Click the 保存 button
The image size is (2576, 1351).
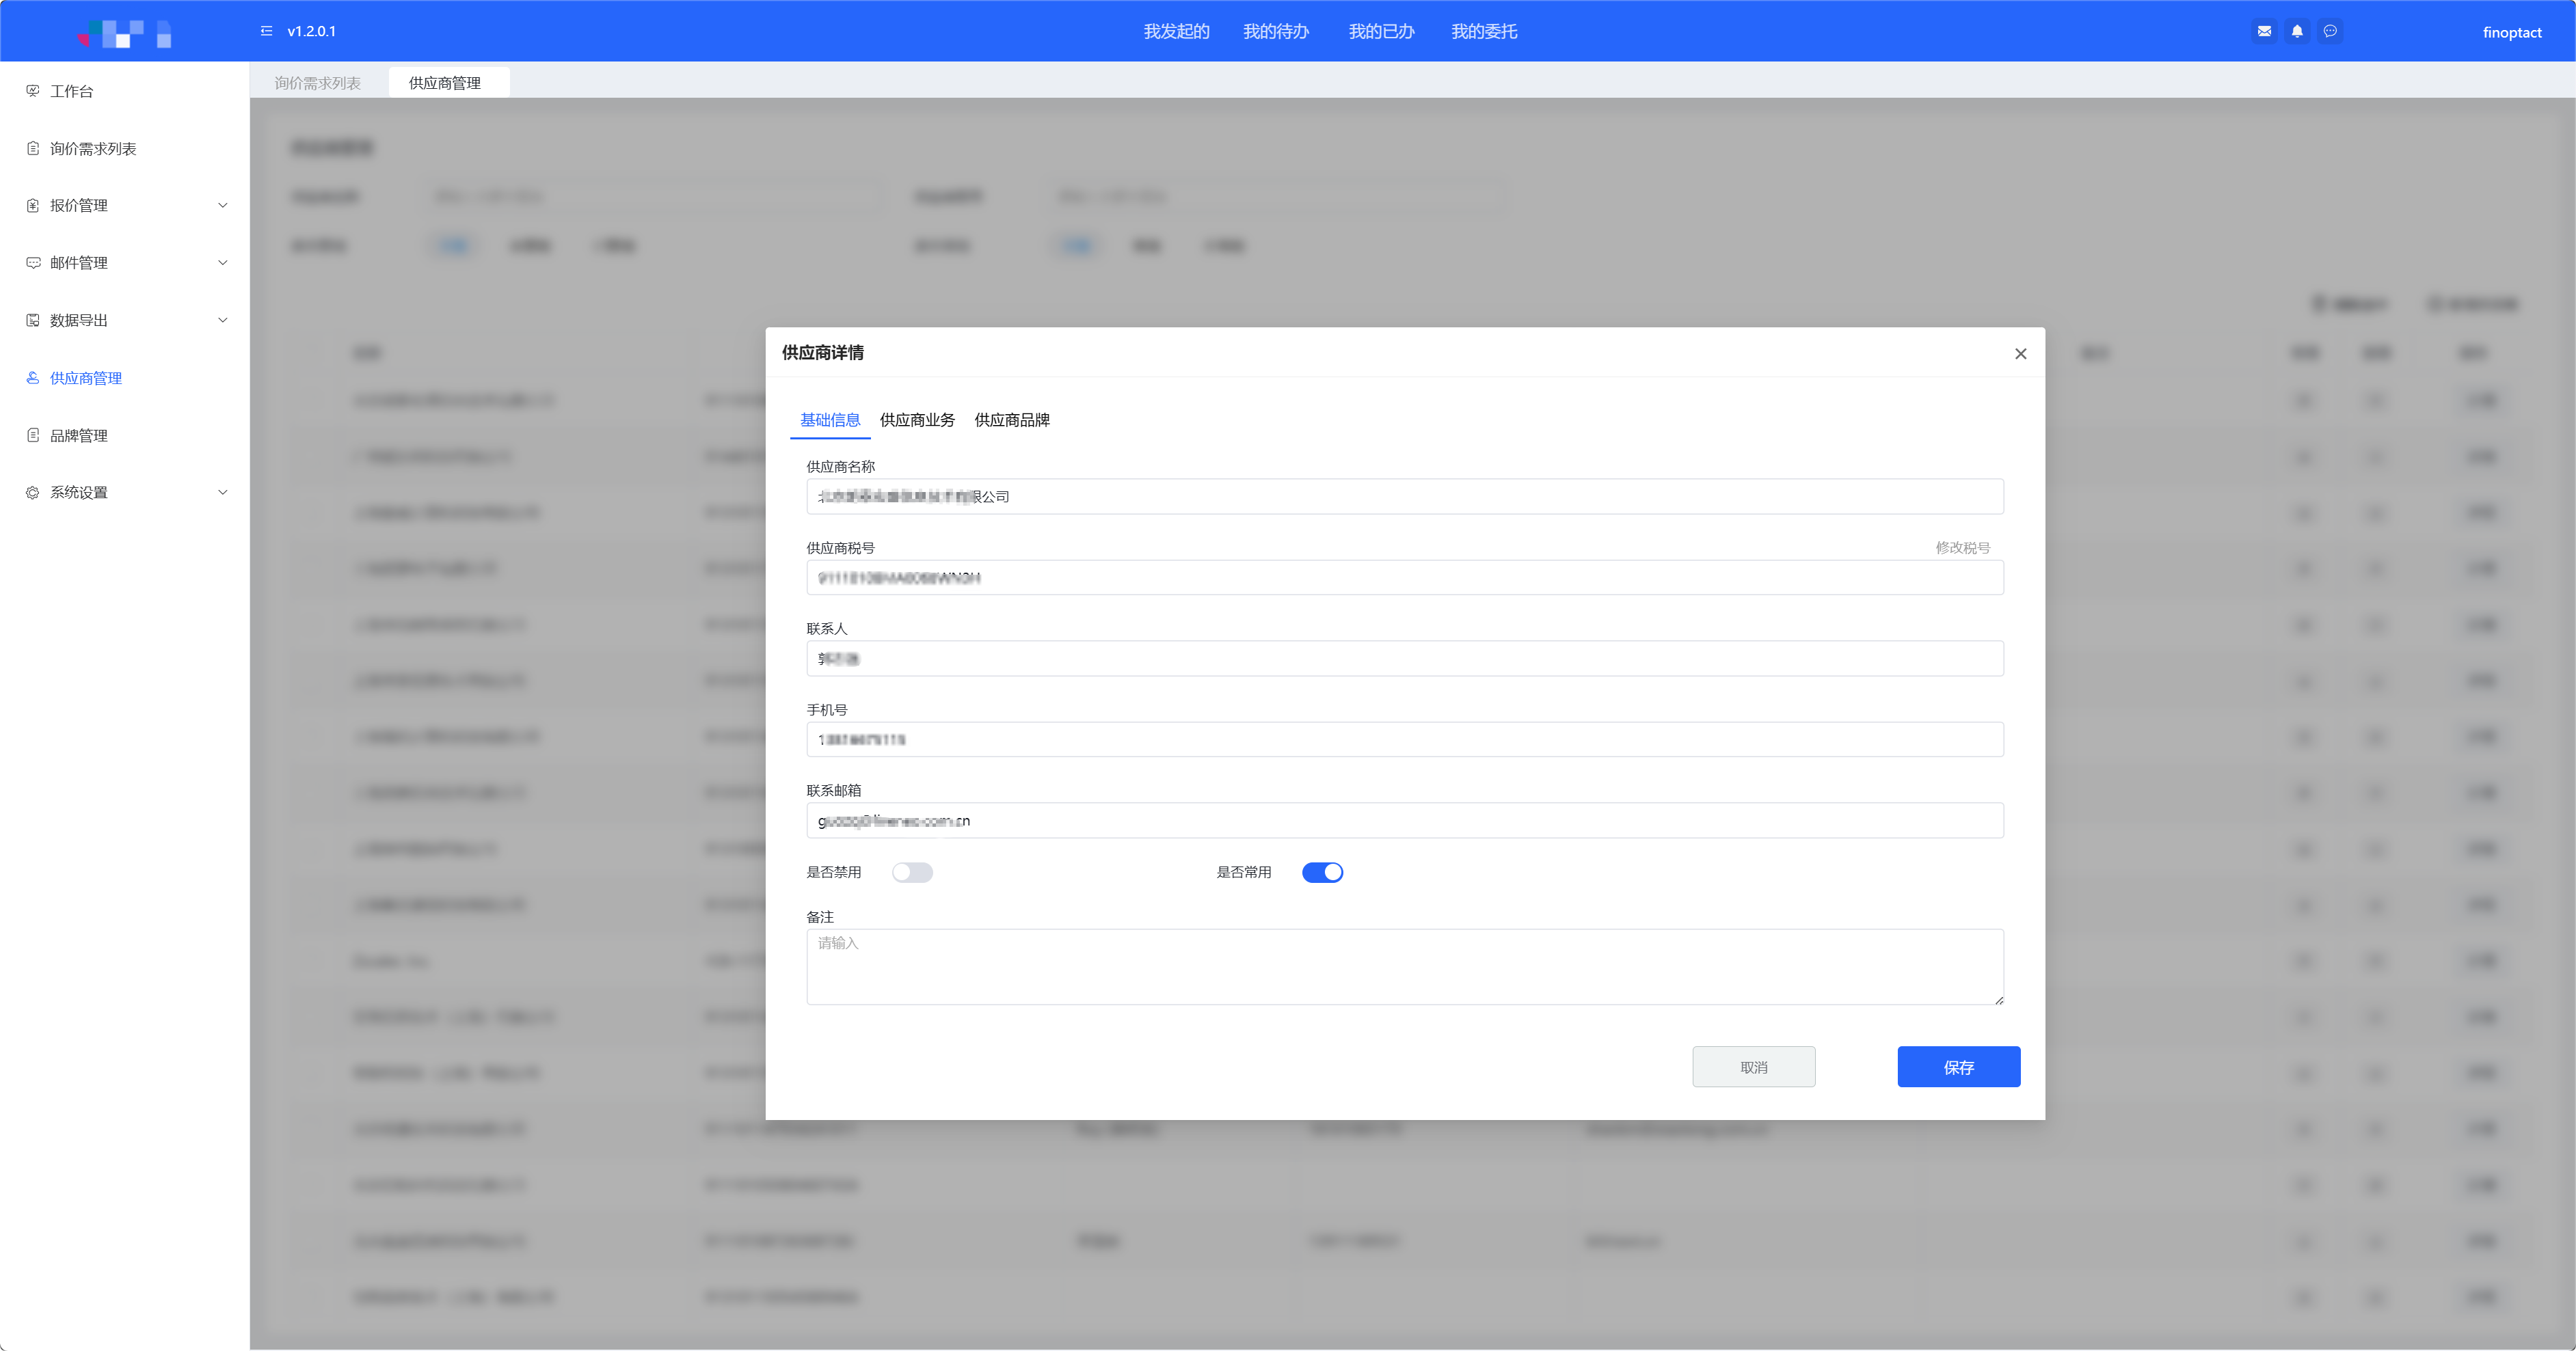pyautogui.click(x=1958, y=1067)
